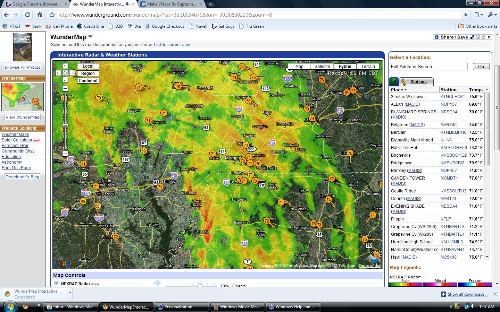Select the Hybrid map view
Viewport: 500px width, 312px height.
(345, 66)
